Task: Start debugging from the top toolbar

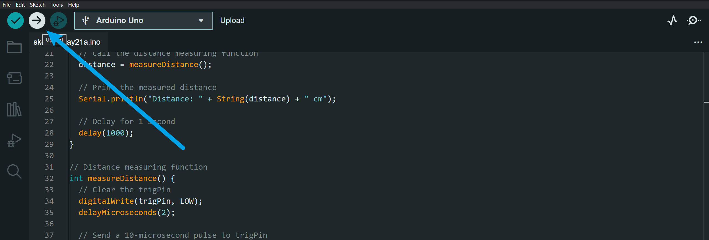Action: click(58, 21)
